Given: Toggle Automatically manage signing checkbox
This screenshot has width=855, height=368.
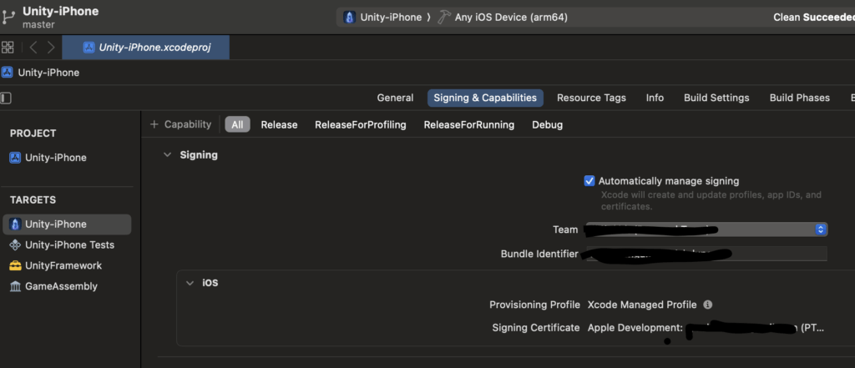Looking at the screenshot, I should (x=589, y=181).
